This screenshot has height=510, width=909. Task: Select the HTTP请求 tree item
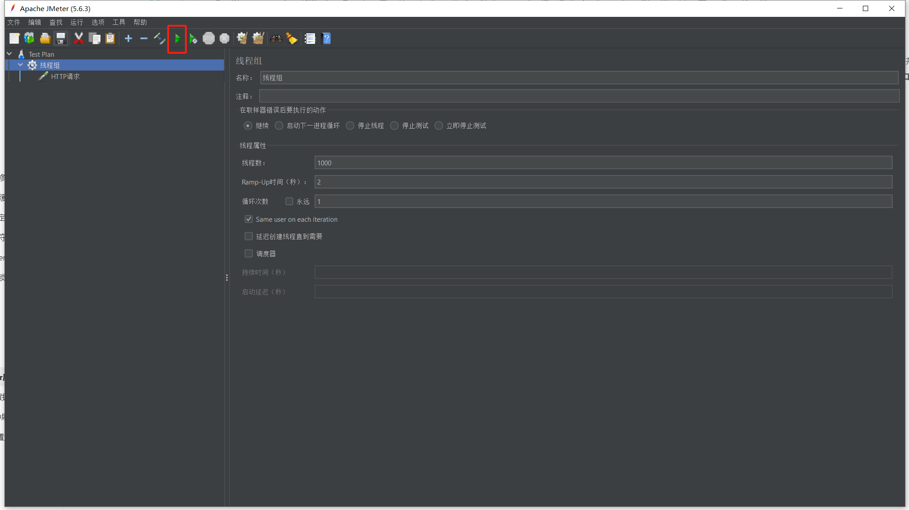pos(66,76)
